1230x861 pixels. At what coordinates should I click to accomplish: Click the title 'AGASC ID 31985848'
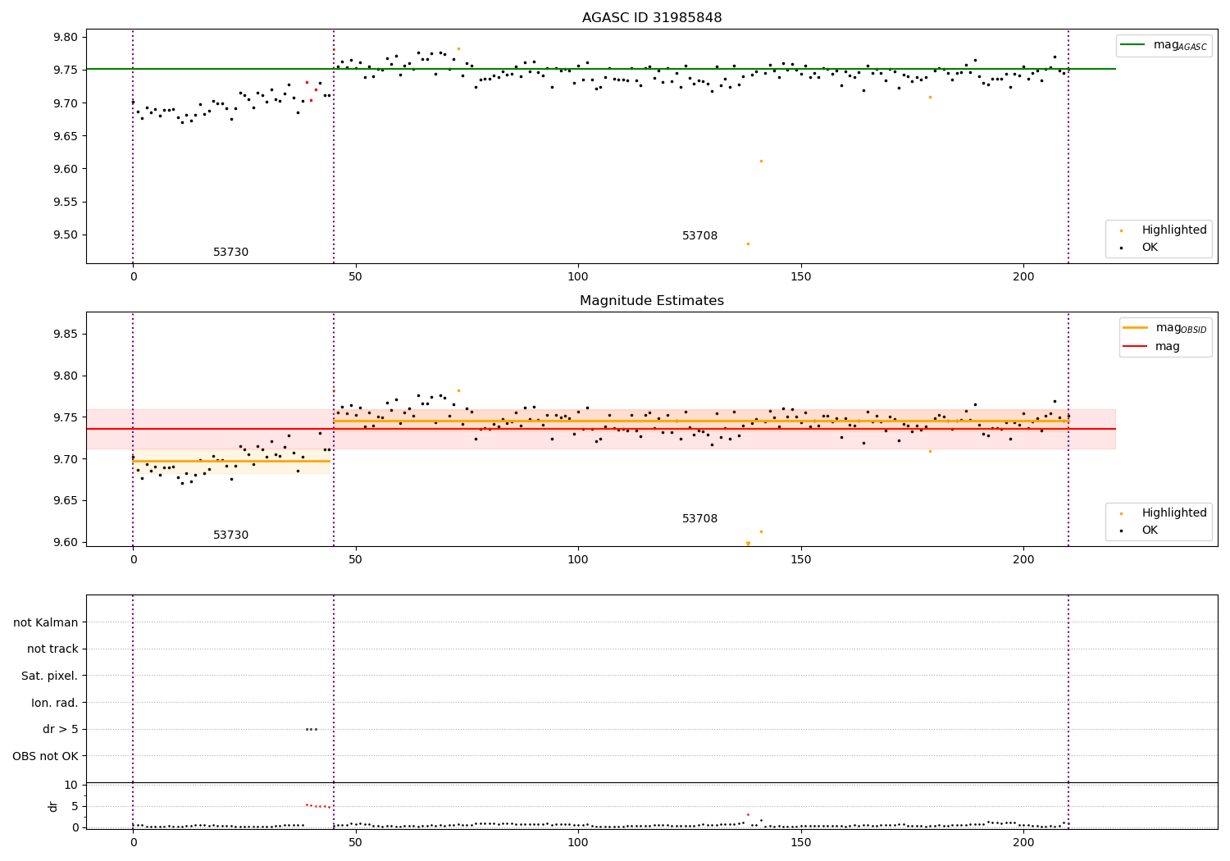pyautogui.click(x=652, y=18)
